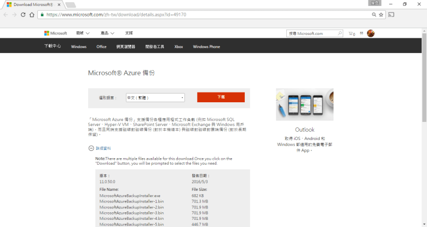Select Office in the navigation bar
Viewport: 427px width, 227px height.
[101, 46]
